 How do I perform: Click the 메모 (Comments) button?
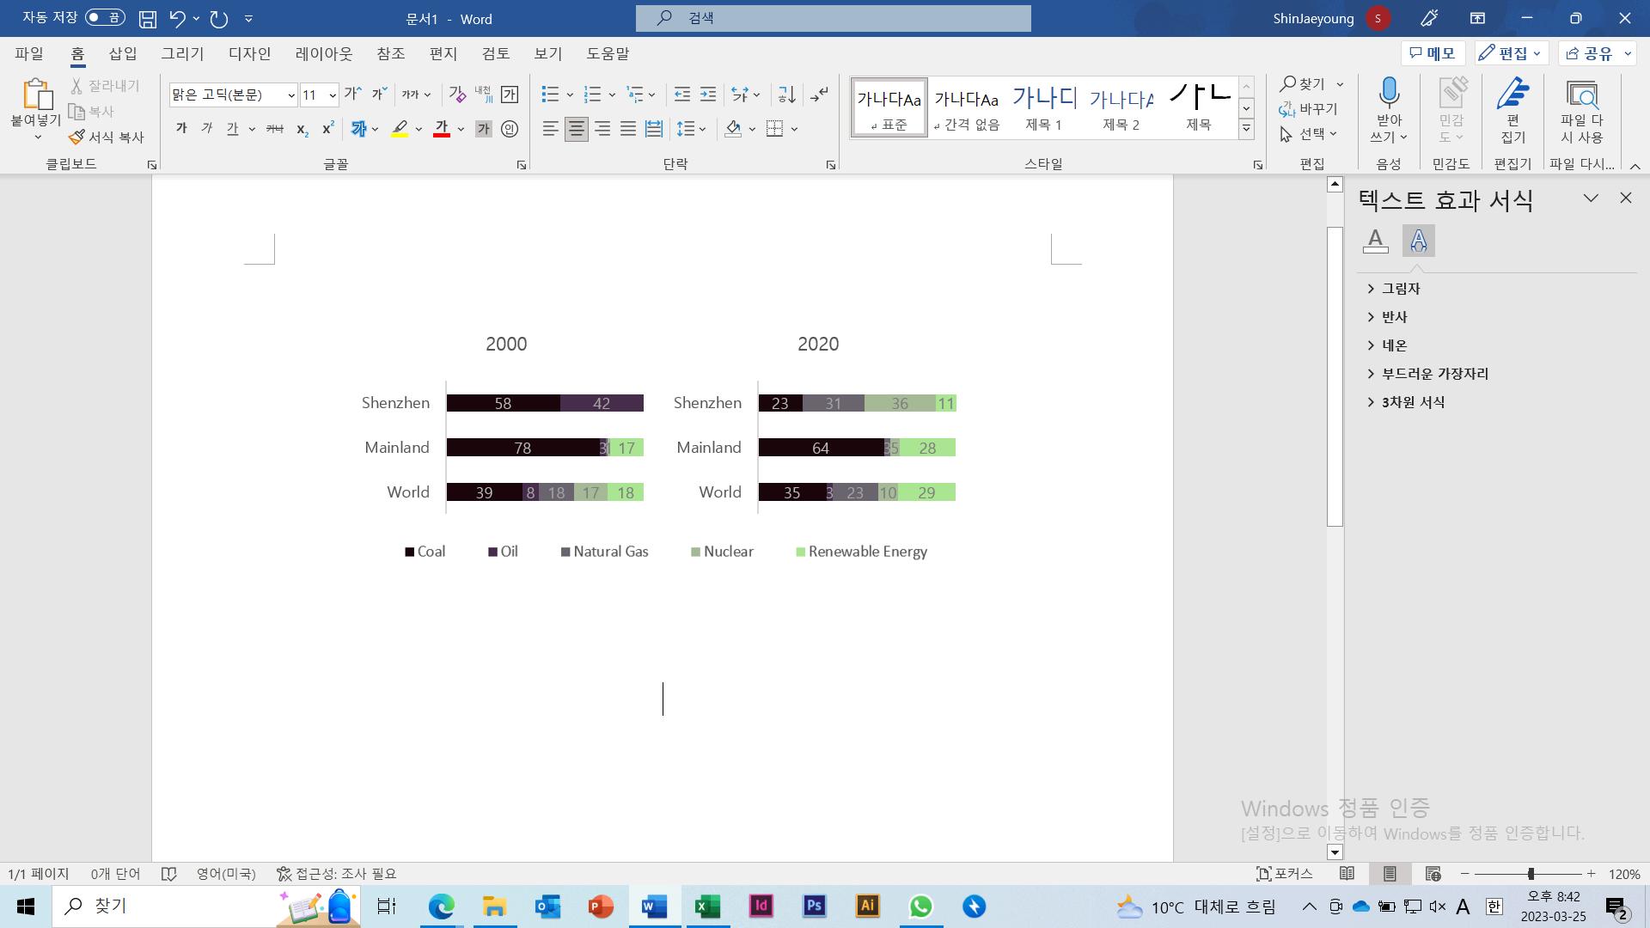[1433, 53]
